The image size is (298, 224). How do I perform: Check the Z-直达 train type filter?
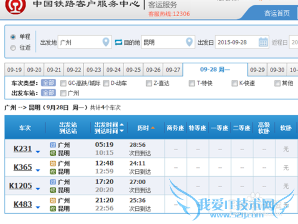coord(149,83)
